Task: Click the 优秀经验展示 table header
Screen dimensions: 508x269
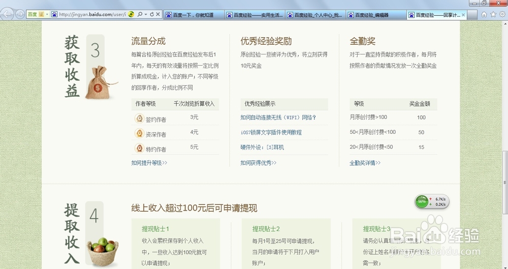Action: tap(260, 104)
